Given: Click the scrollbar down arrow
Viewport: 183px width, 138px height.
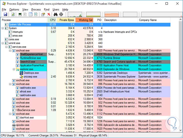Looking at the screenshot, I should [180, 130].
